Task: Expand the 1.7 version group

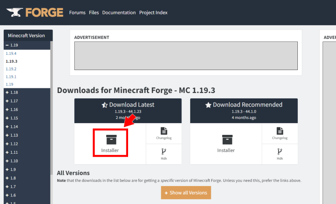Action: tap(27, 186)
